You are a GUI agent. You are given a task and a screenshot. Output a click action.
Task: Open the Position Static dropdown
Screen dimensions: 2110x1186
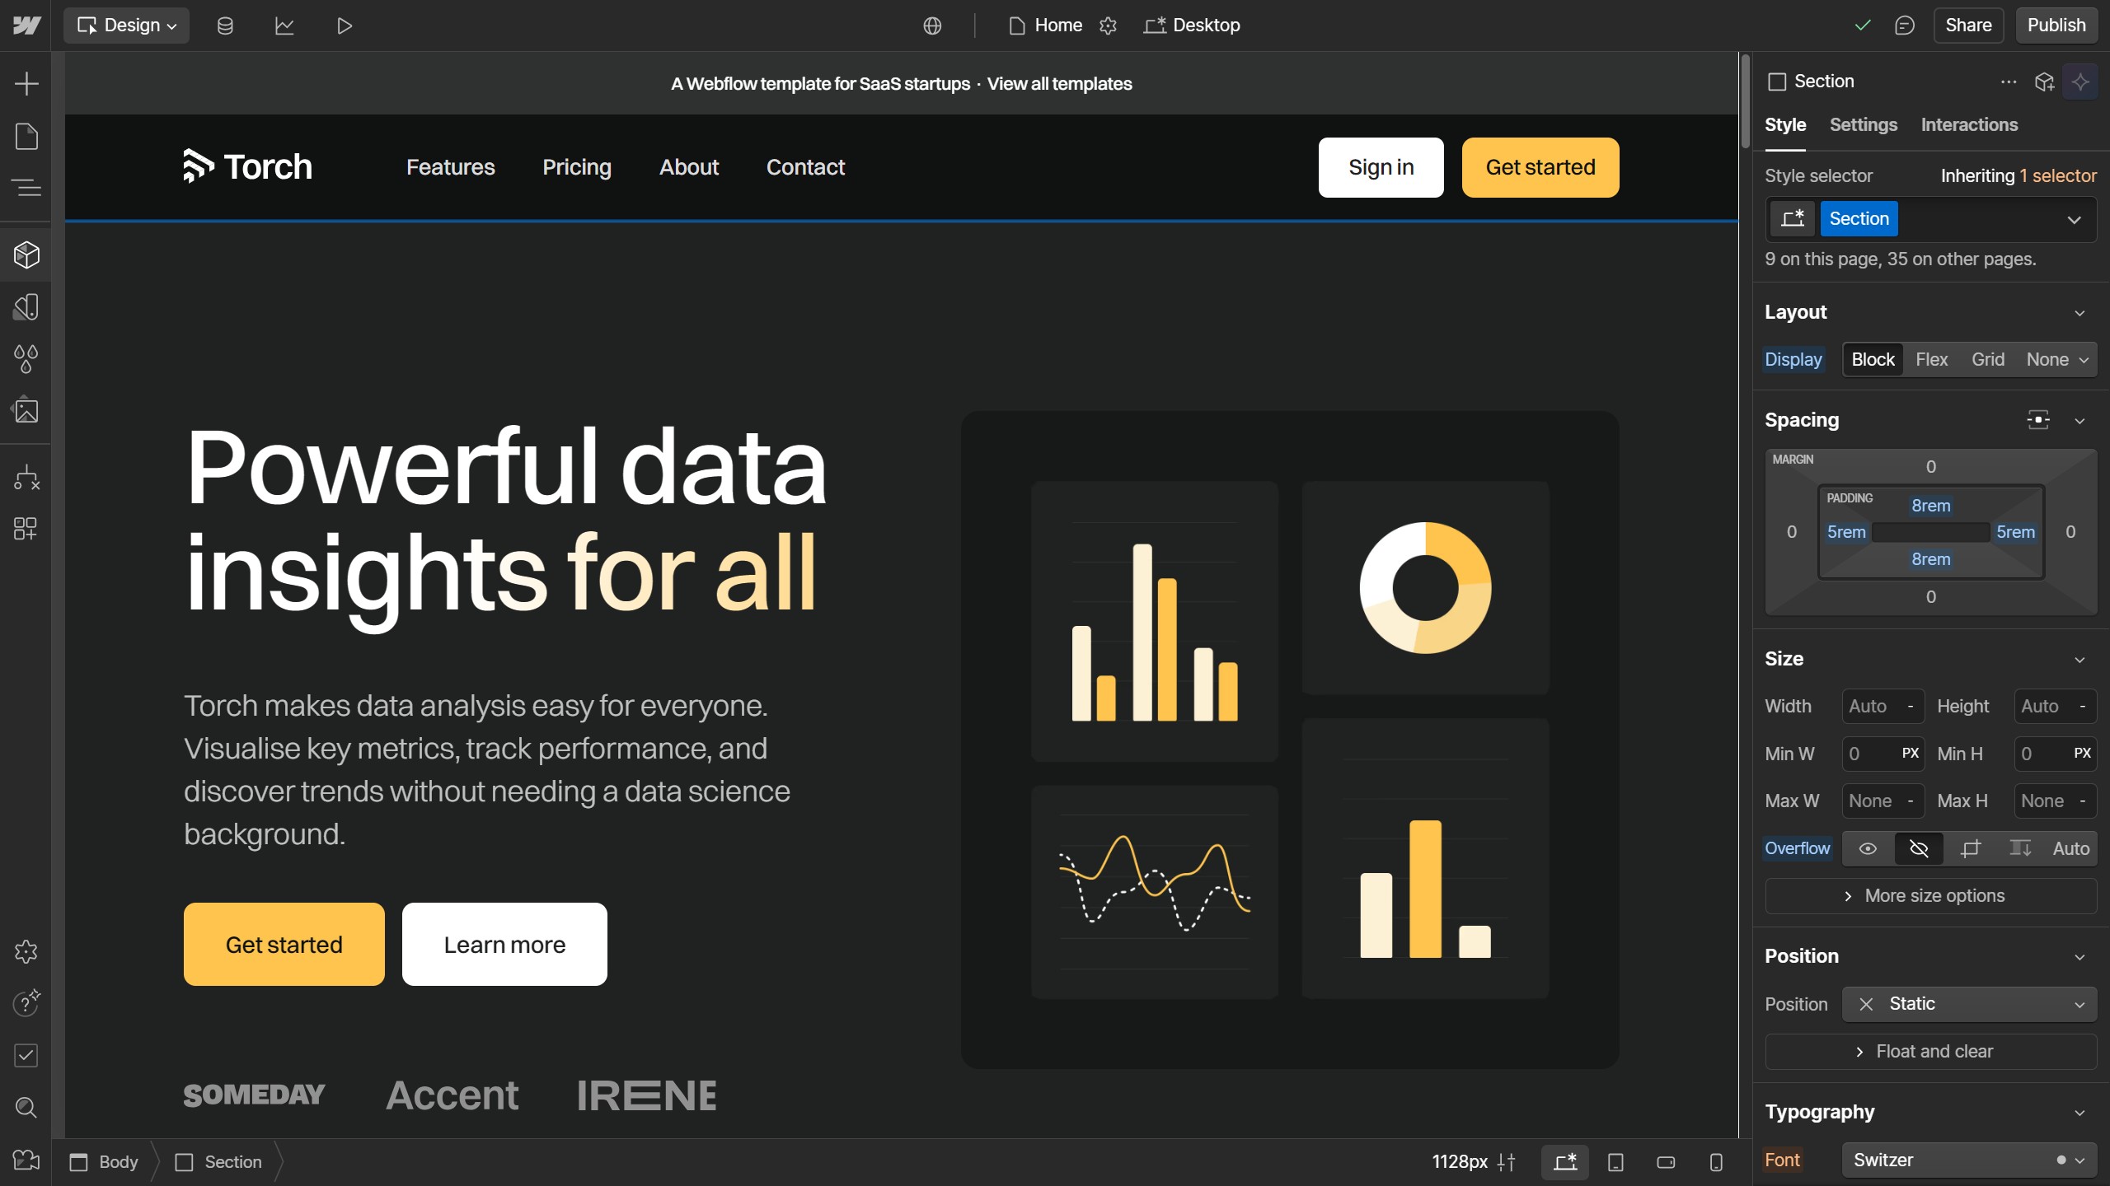tap(1968, 1004)
